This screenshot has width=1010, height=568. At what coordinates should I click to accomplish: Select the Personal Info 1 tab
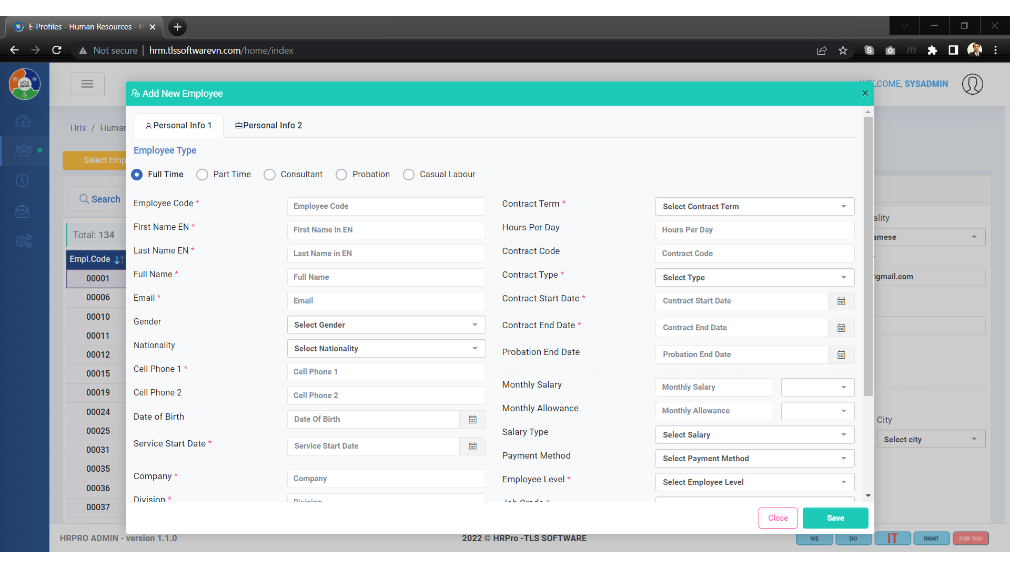point(178,125)
